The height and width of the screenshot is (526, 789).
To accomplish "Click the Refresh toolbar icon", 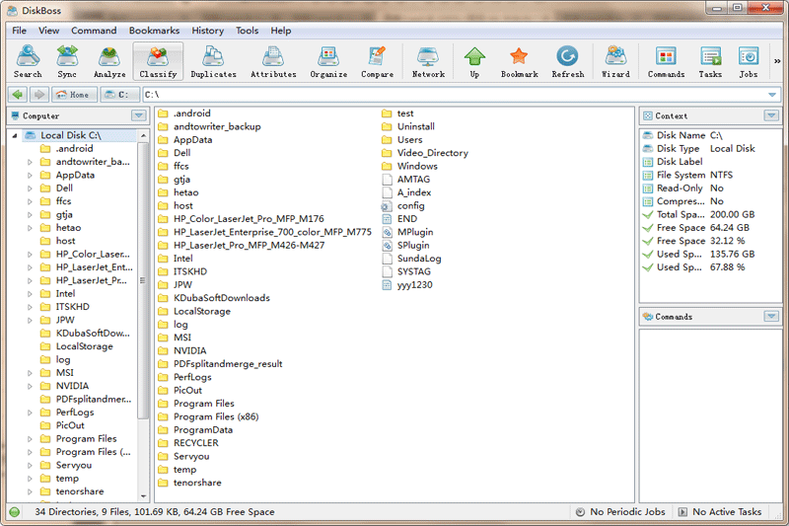I will pyautogui.click(x=567, y=61).
